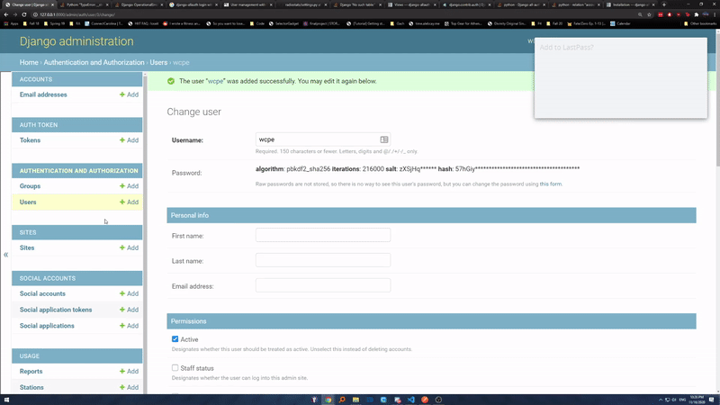Click the page vertical scrollbar
This screenshot has width=720, height=405.
717,99
